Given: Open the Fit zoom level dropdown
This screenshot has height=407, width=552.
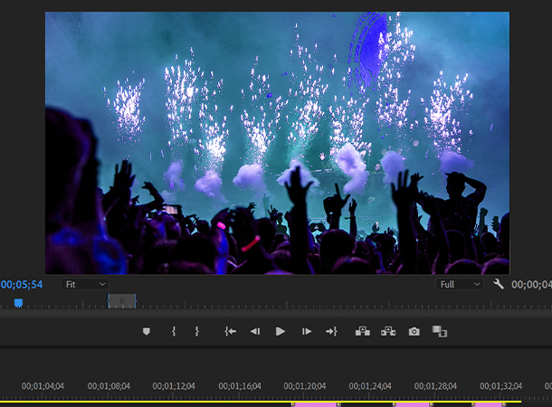Looking at the screenshot, I should 84,284.
